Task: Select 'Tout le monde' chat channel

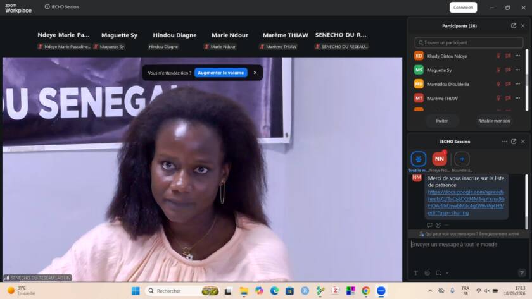Action: 419,159
